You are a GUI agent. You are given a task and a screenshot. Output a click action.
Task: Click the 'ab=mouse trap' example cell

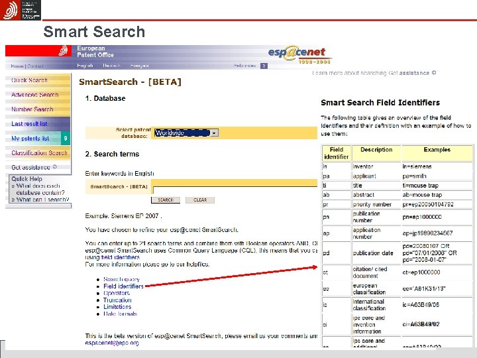click(437, 195)
